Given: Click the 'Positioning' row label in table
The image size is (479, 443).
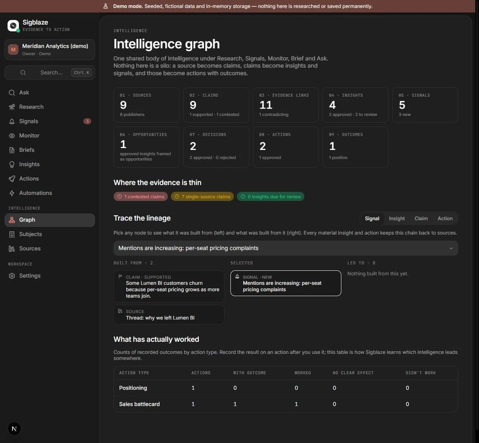Looking at the screenshot, I should 133,388.
